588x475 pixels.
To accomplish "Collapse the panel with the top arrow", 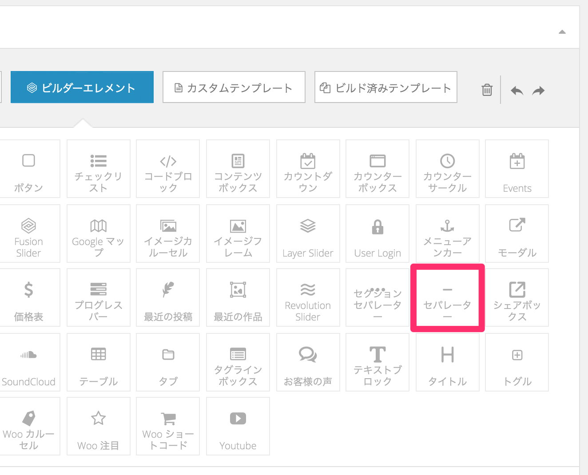I will 562,32.
